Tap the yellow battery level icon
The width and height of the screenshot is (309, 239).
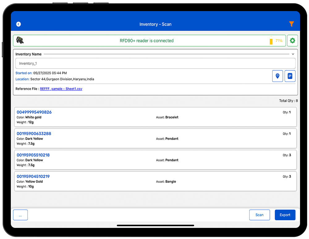pyautogui.click(x=271, y=41)
